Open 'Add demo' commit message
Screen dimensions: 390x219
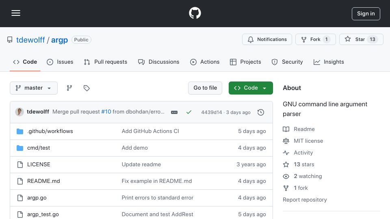point(134,148)
